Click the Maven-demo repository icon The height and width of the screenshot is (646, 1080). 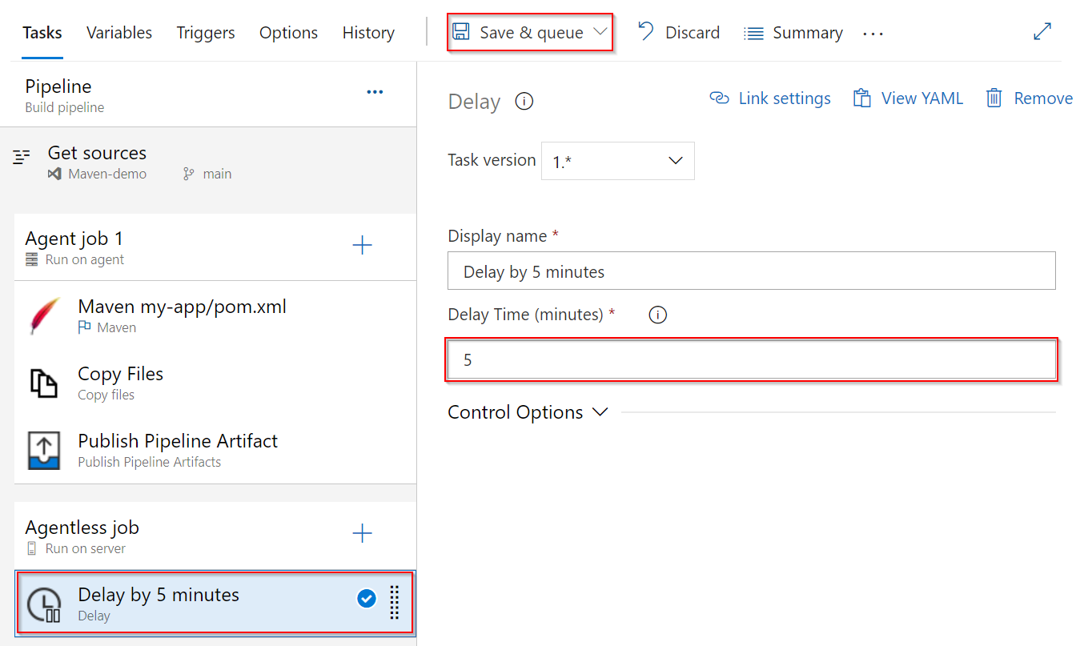(x=54, y=174)
